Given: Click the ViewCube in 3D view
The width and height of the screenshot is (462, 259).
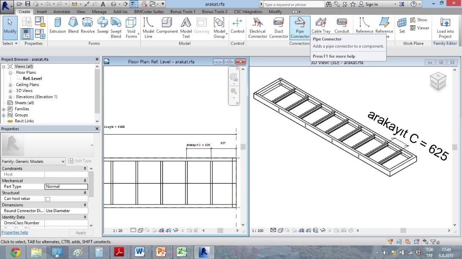Looking at the screenshot, I should coord(437,80).
